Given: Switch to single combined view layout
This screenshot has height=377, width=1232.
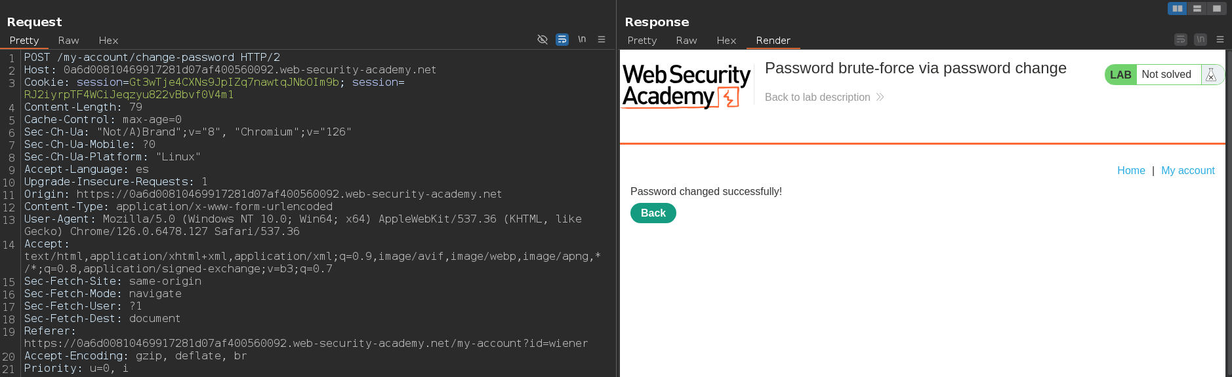Looking at the screenshot, I should click(1216, 9).
